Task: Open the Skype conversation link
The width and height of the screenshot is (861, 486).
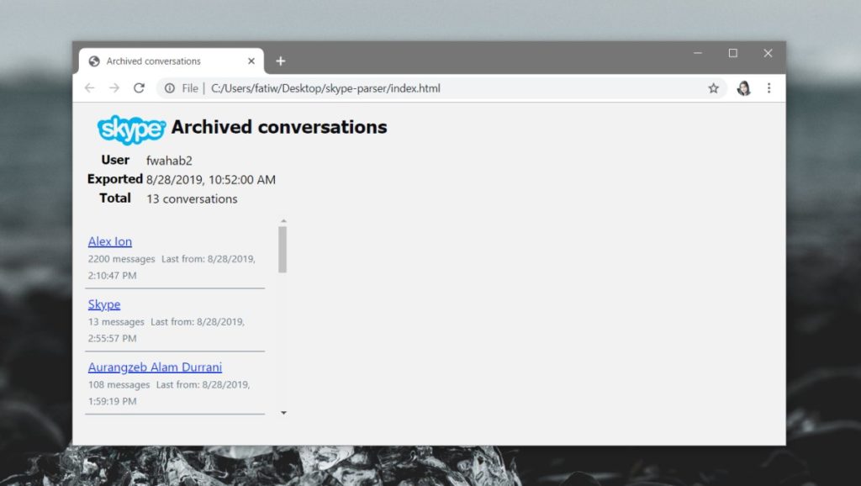Action: point(103,304)
